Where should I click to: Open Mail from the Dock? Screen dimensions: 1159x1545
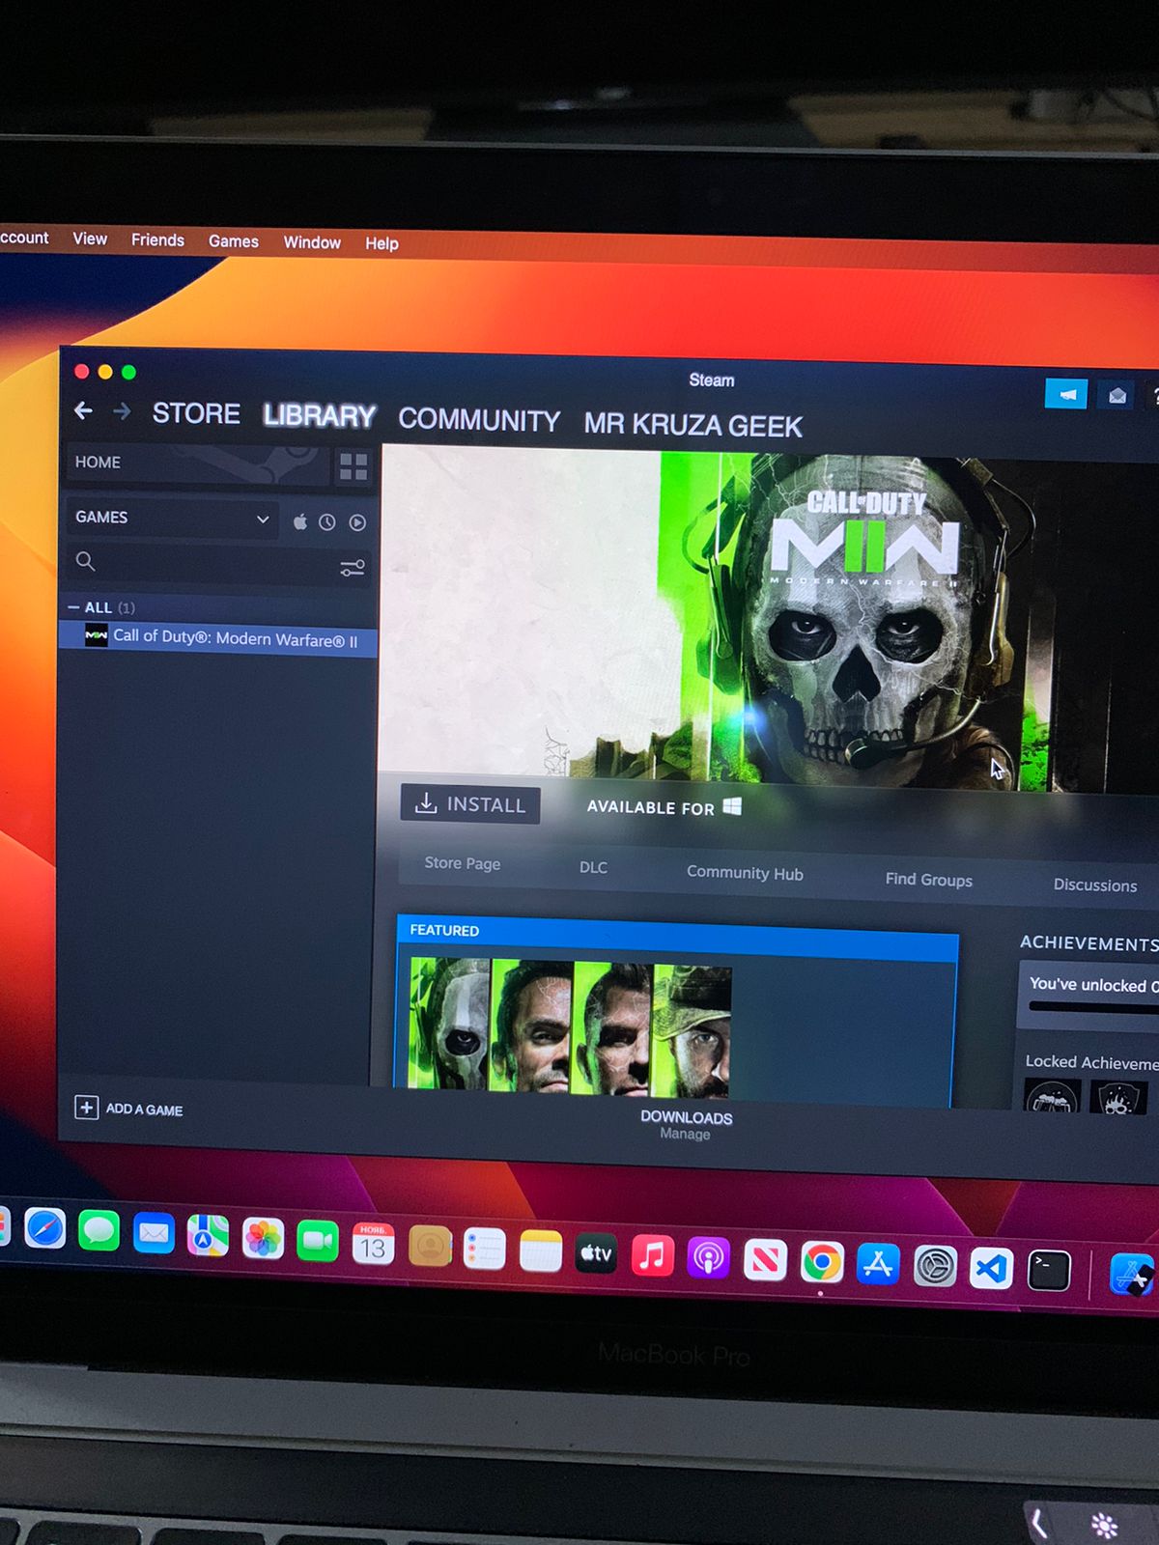point(154,1233)
